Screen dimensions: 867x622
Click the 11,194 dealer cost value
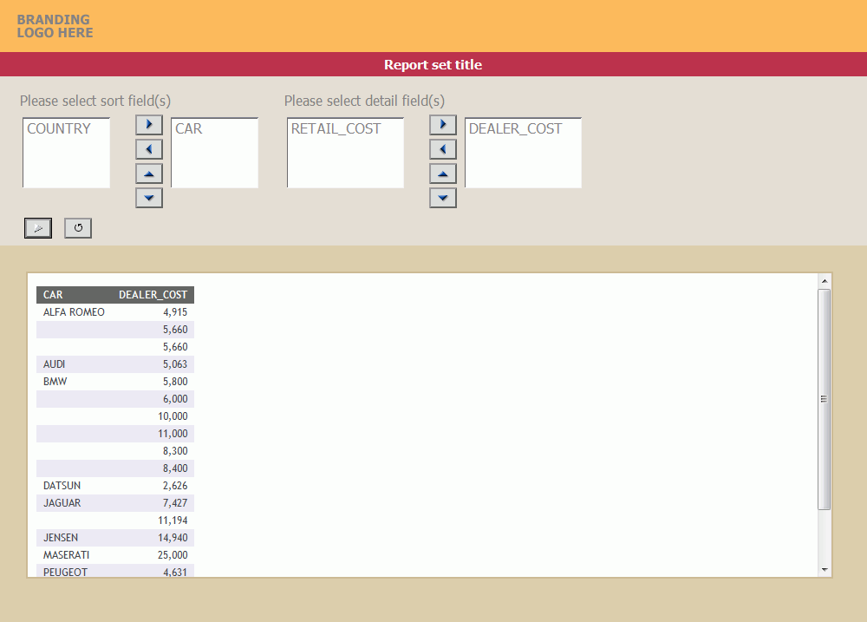coord(173,521)
